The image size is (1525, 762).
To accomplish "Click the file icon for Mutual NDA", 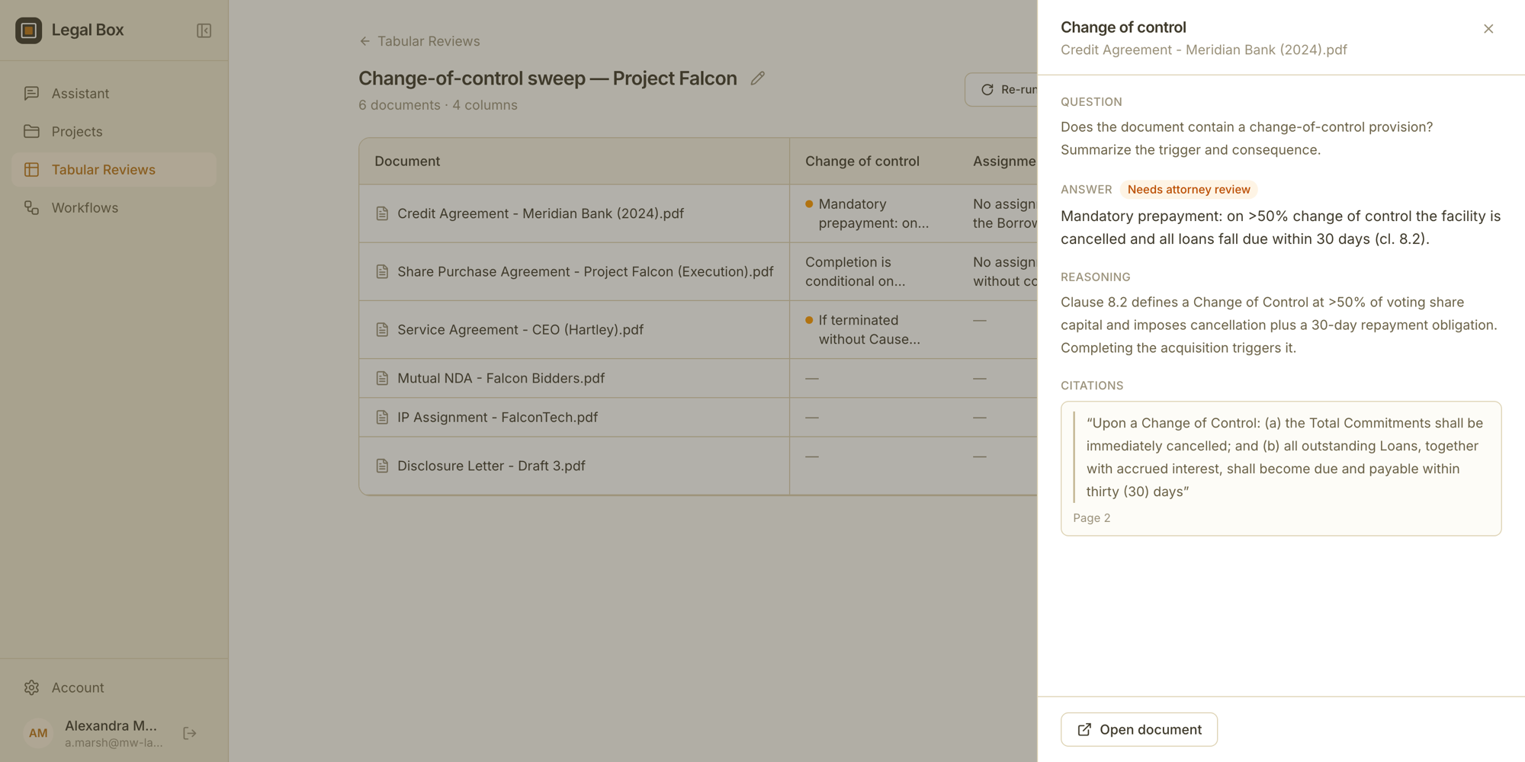I will point(382,378).
